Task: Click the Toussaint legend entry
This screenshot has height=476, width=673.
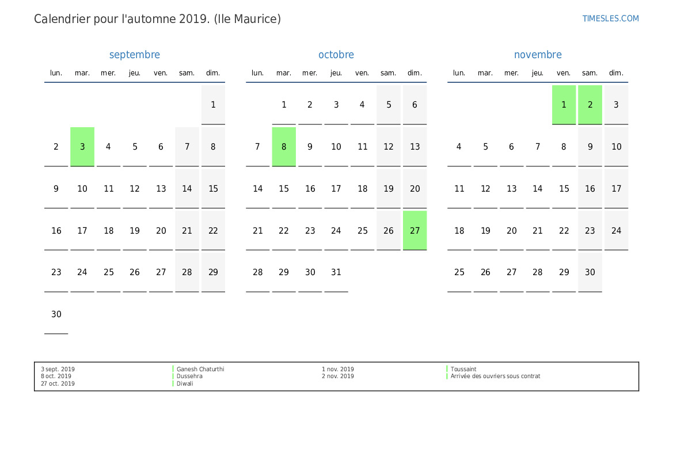Action: 463,370
